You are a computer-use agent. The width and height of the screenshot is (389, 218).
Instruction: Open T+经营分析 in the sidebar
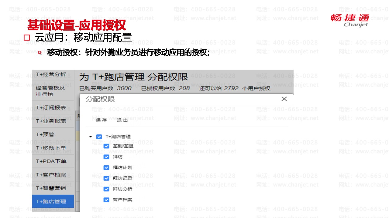tap(53, 75)
